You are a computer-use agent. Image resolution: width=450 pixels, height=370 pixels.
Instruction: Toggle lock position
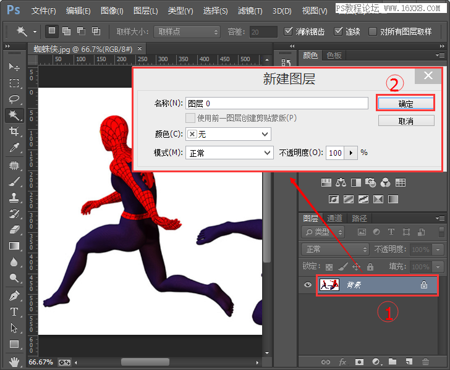click(x=356, y=267)
